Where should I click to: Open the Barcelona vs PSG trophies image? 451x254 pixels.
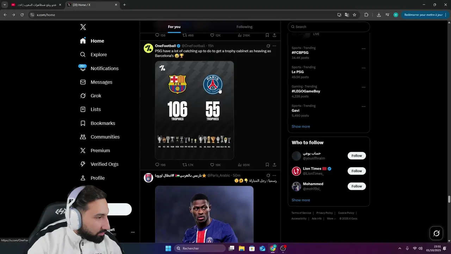click(194, 110)
